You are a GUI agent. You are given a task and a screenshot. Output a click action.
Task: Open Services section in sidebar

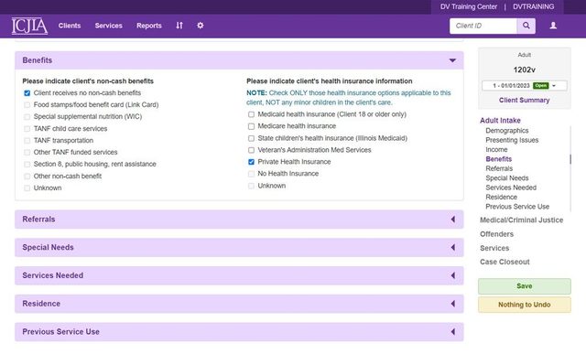(x=494, y=248)
